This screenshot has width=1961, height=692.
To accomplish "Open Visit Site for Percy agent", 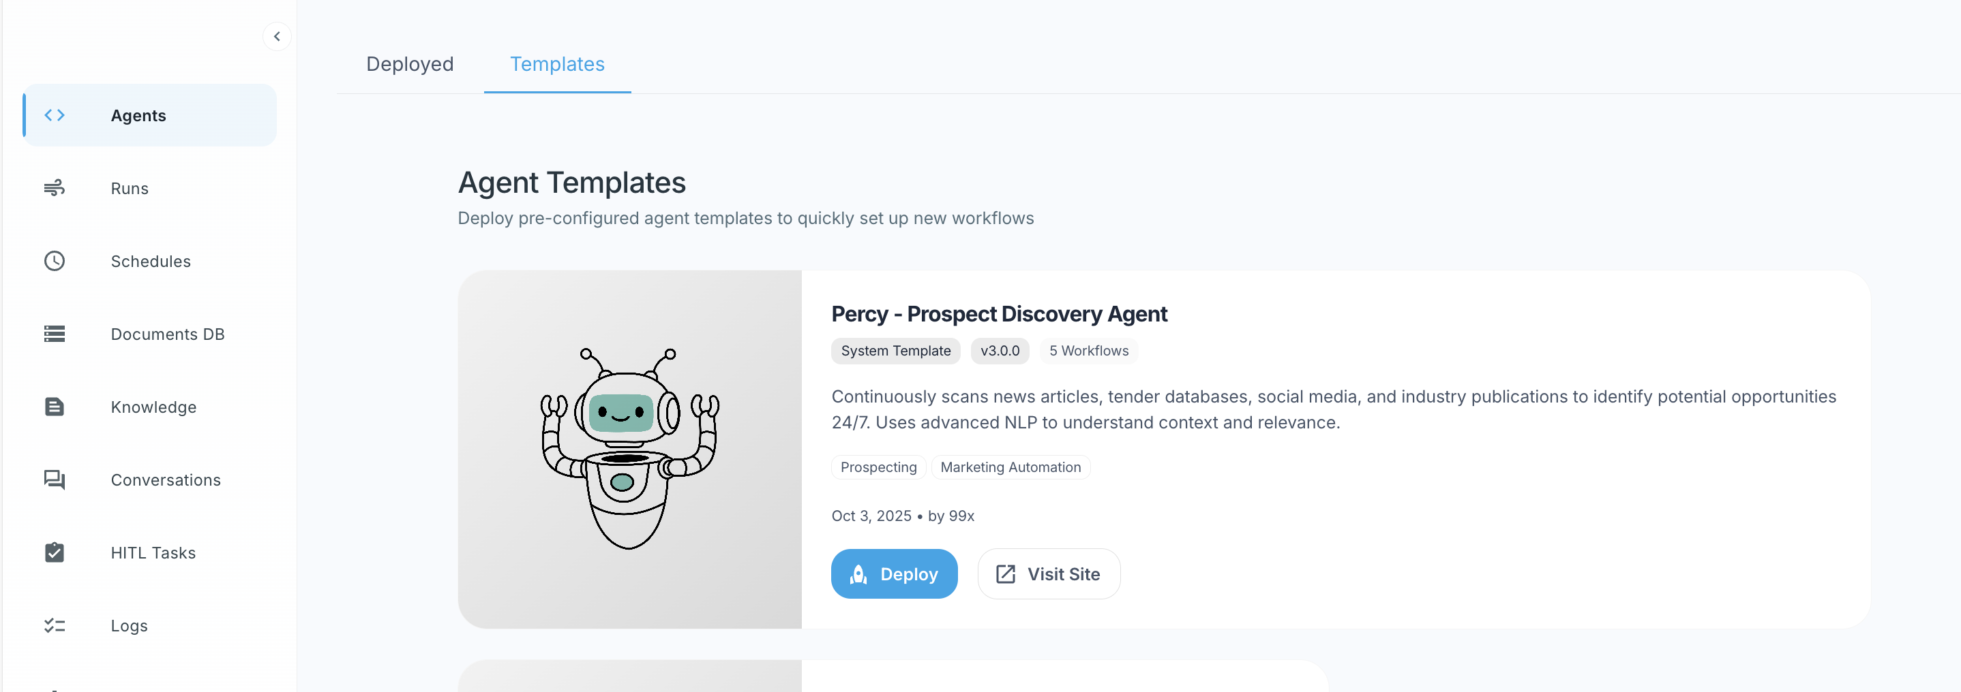I will coord(1048,574).
